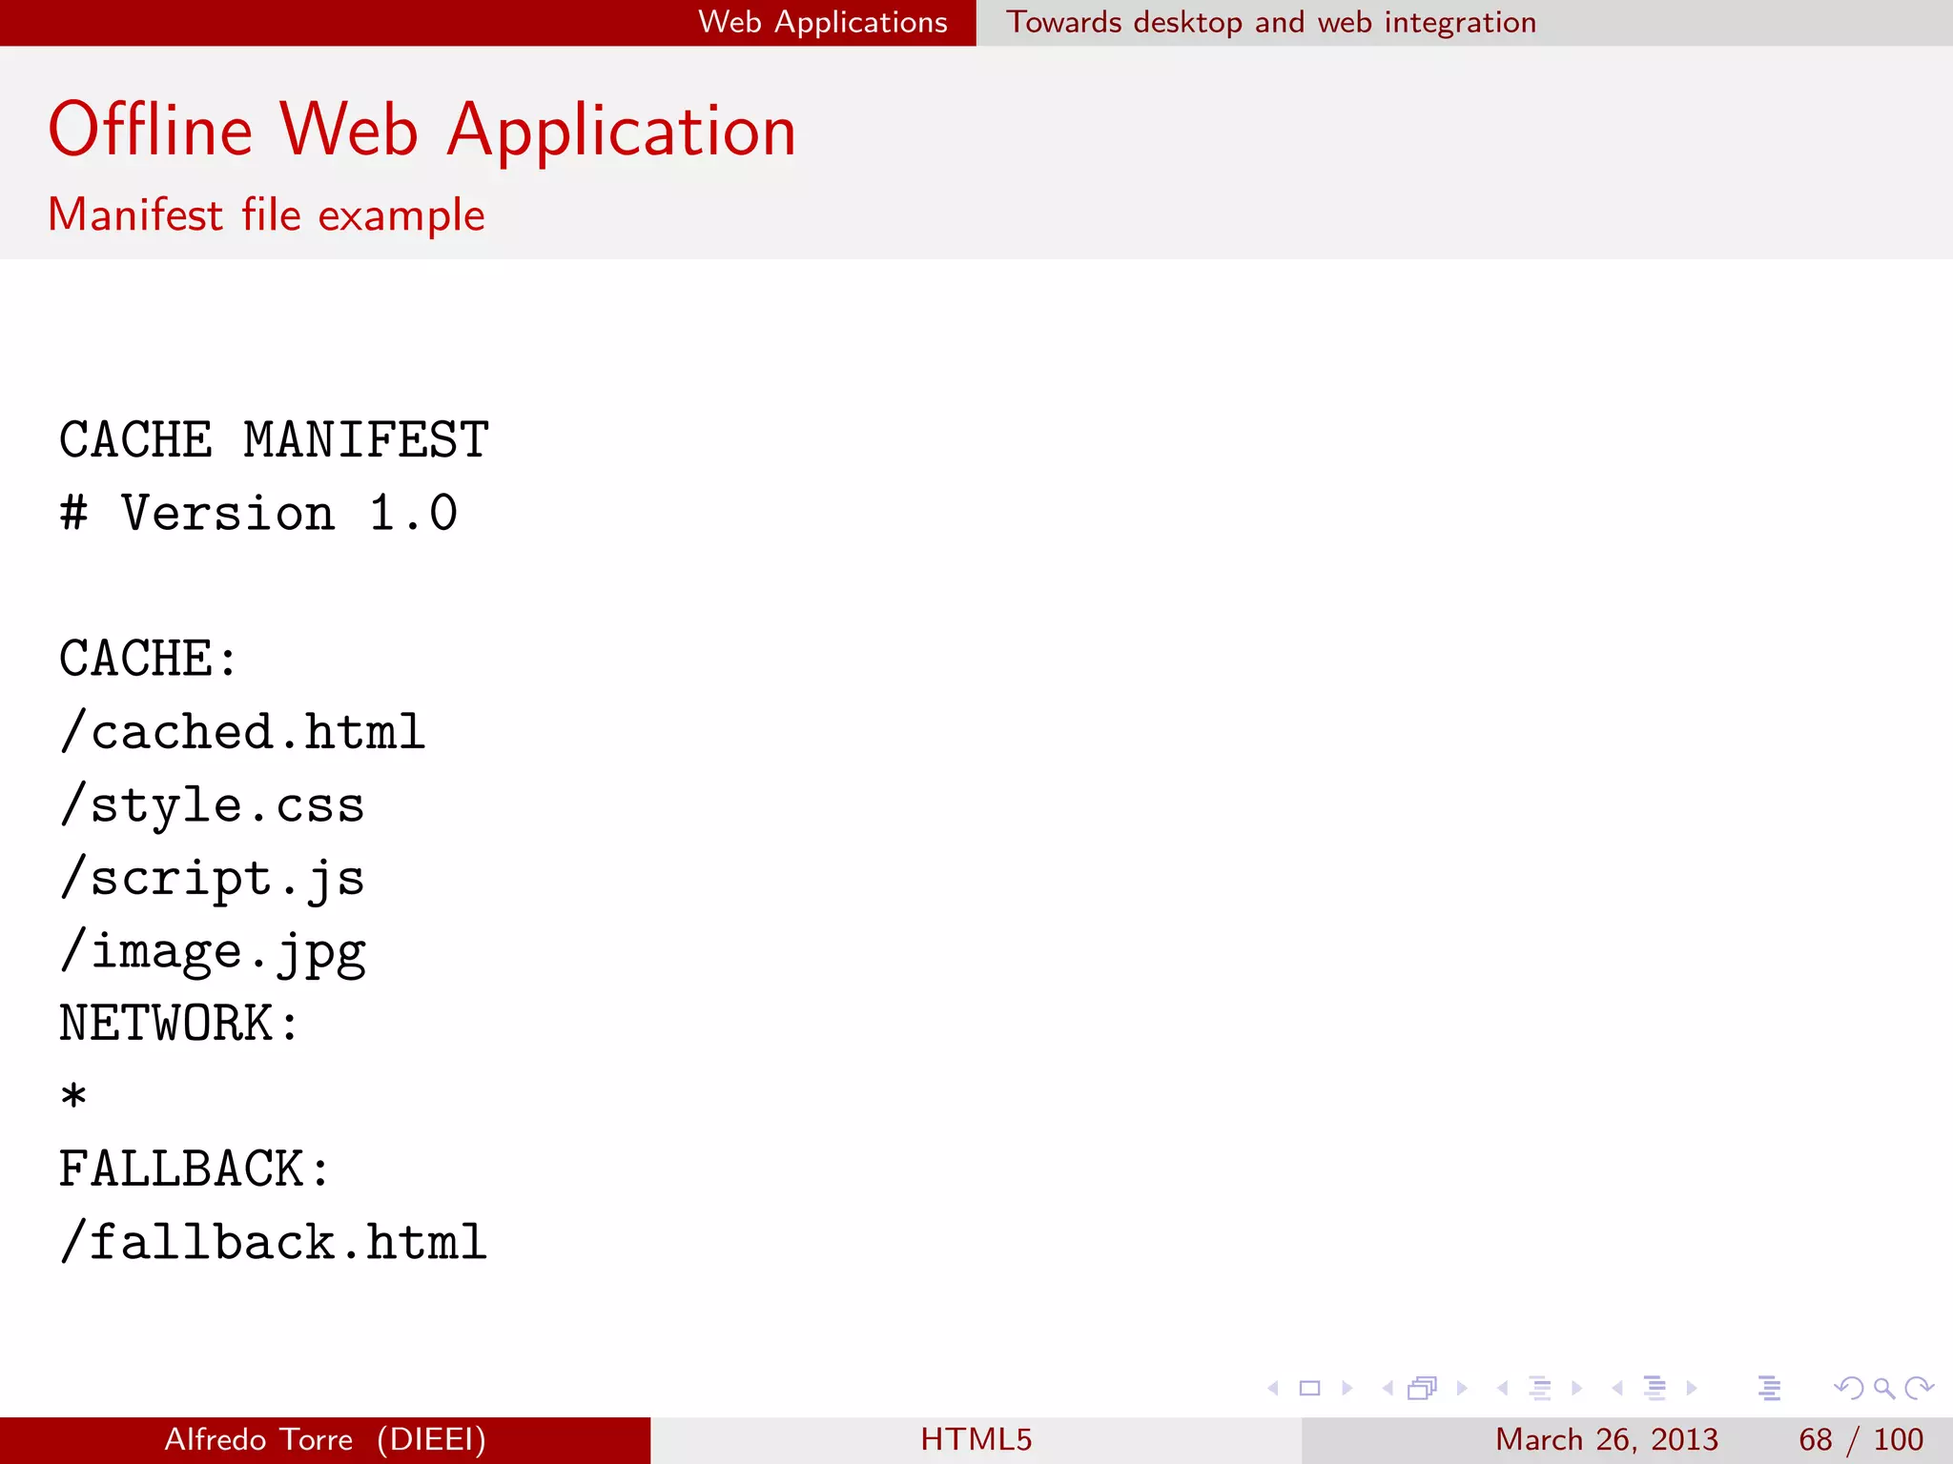Click the /fallback.html entry

tap(273, 1243)
